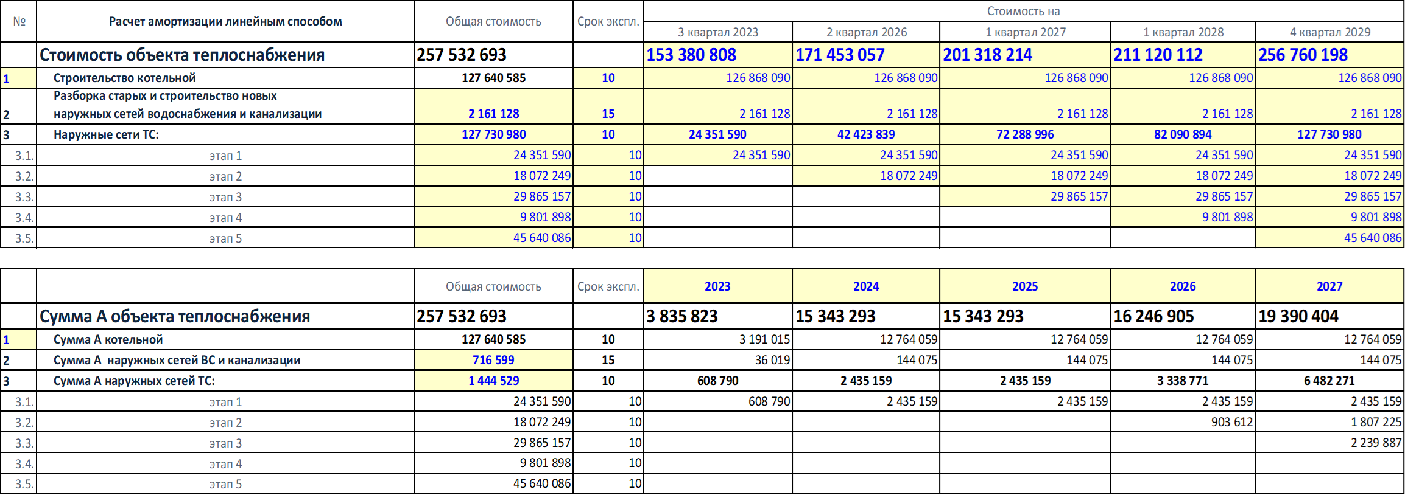This screenshot has height=495, width=1405.
Task: Click the "2024" year column header
Action: tap(866, 286)
